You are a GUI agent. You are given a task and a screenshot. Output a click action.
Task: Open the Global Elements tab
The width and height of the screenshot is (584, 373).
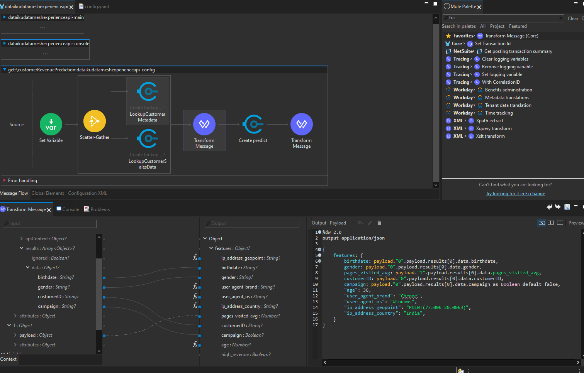pos(48,193)
